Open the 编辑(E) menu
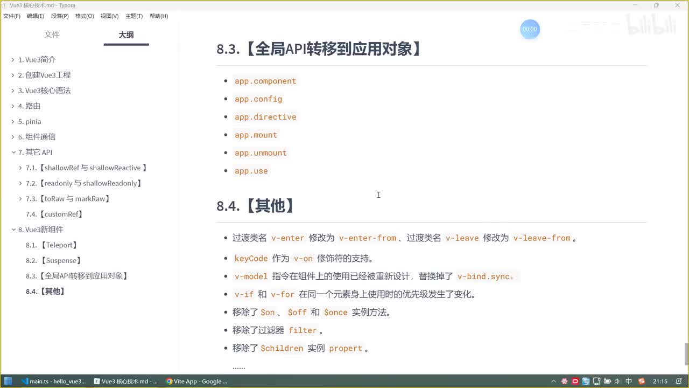The height and width of the screenshot is (388, 689). 36,16
